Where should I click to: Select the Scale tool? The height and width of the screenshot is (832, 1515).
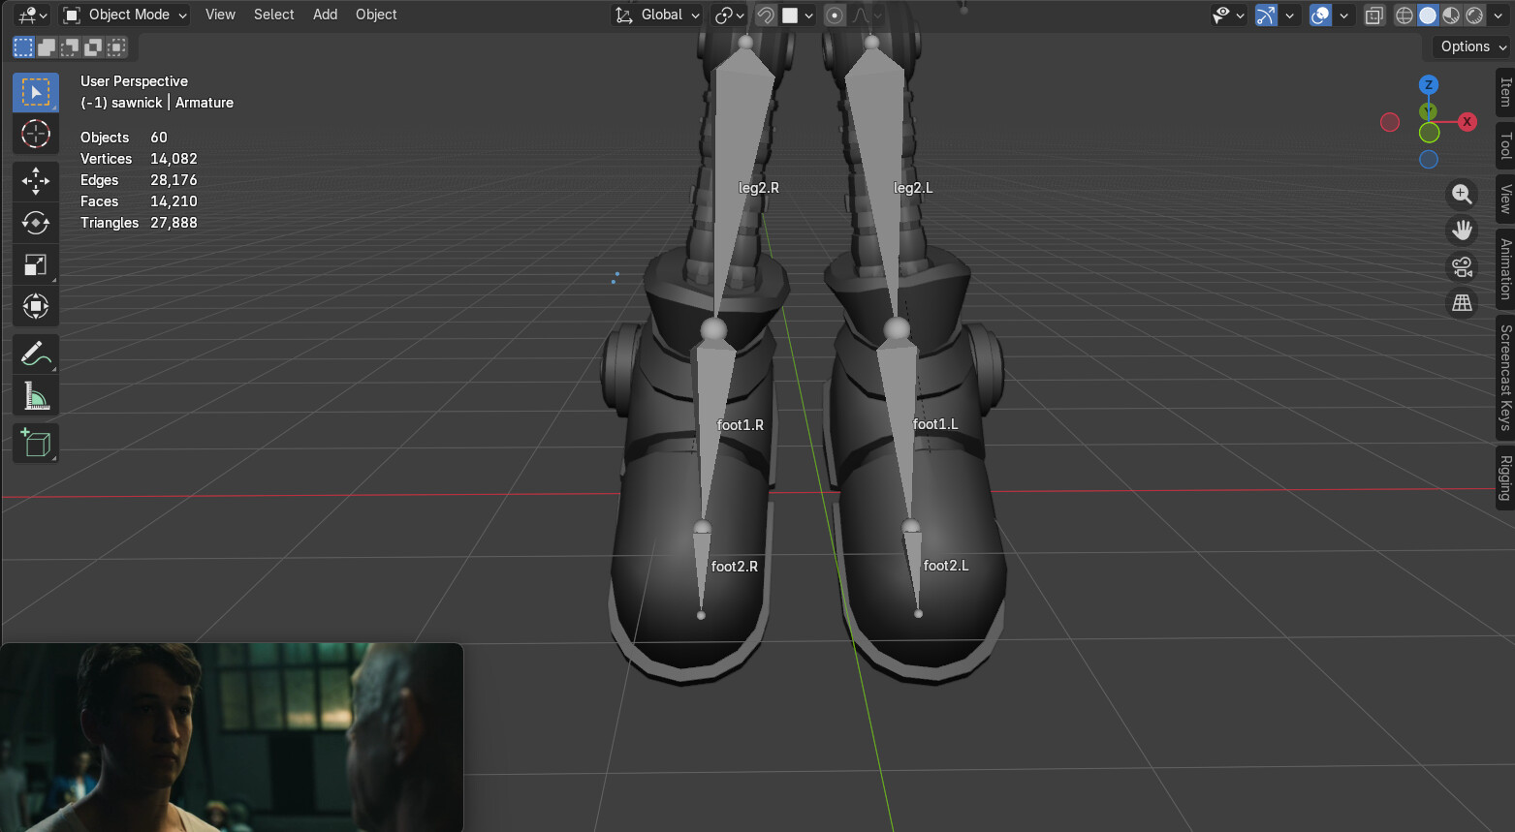pos(36,264)
